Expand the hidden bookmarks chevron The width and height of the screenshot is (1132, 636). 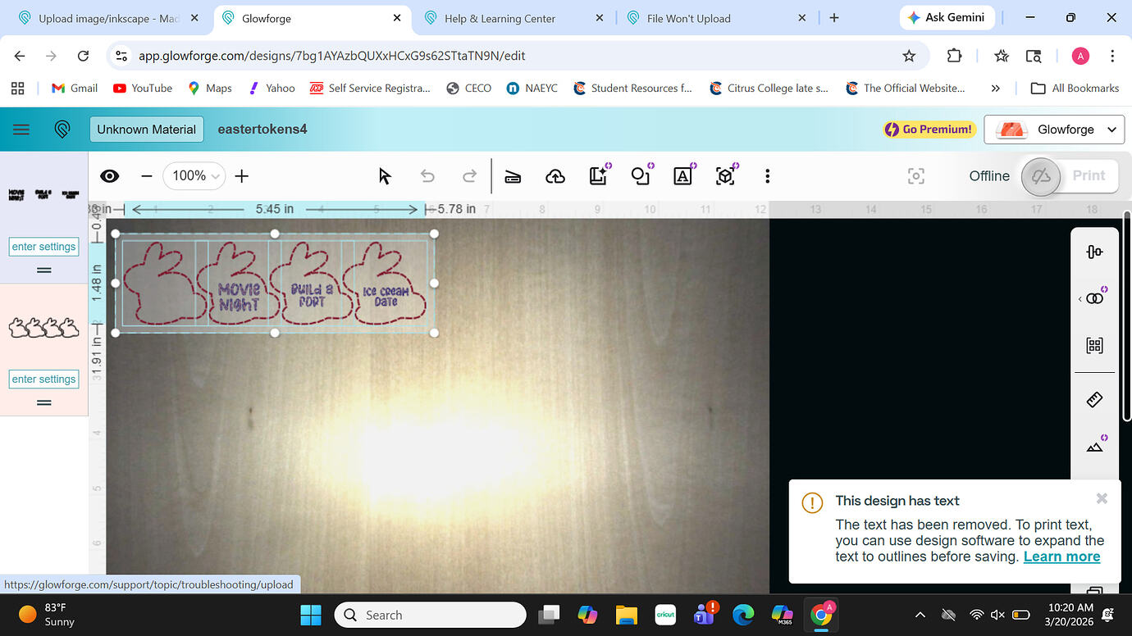995,89
